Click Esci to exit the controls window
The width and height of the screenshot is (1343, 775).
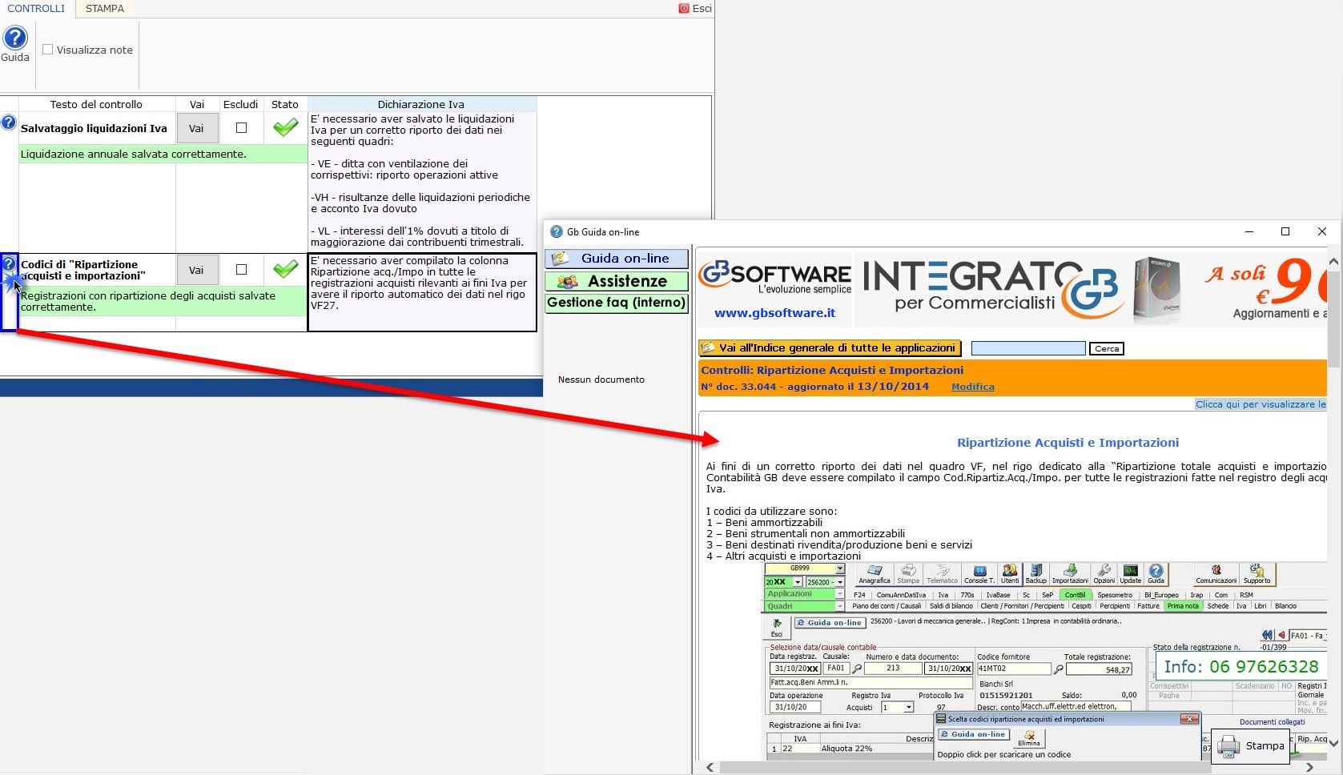coord(695,9)
